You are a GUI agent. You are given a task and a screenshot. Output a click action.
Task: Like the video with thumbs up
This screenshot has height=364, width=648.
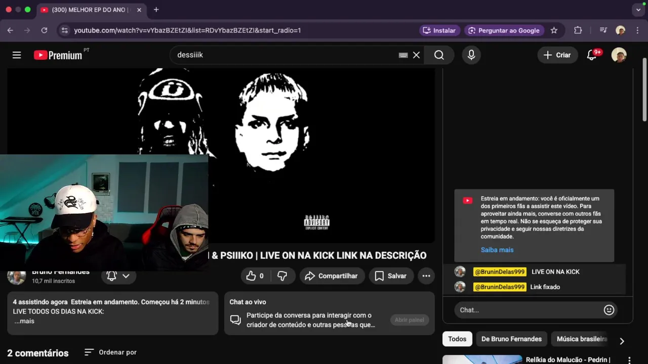tap(256, 276)
